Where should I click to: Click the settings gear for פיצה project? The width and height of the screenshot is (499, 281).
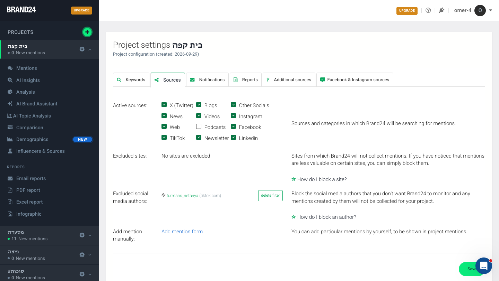click(x=82, y=255)
